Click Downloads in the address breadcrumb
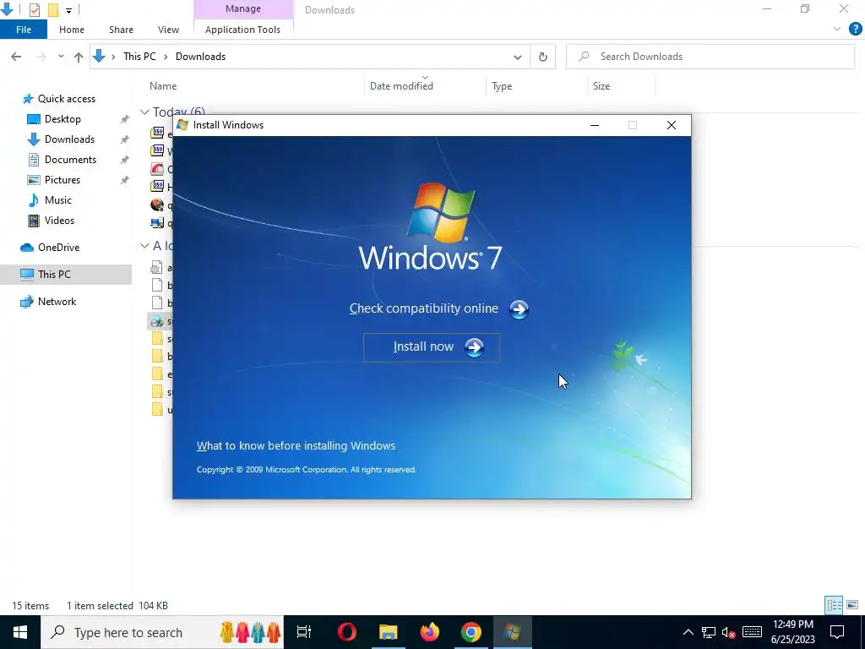Image resolution: width=865 pixels, height=649 pixels. coord(200,57)
